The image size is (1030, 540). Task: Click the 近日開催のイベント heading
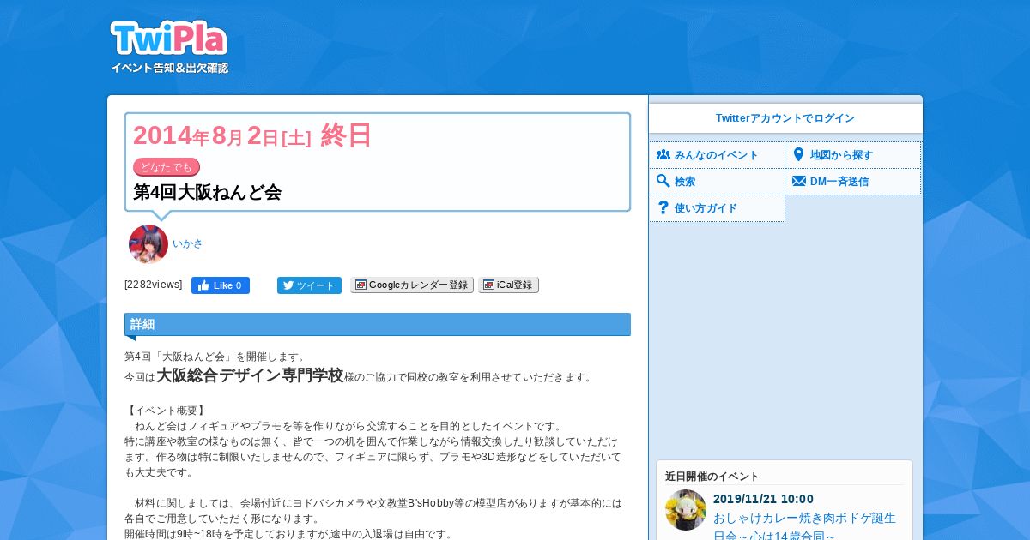tap(712, 477)
